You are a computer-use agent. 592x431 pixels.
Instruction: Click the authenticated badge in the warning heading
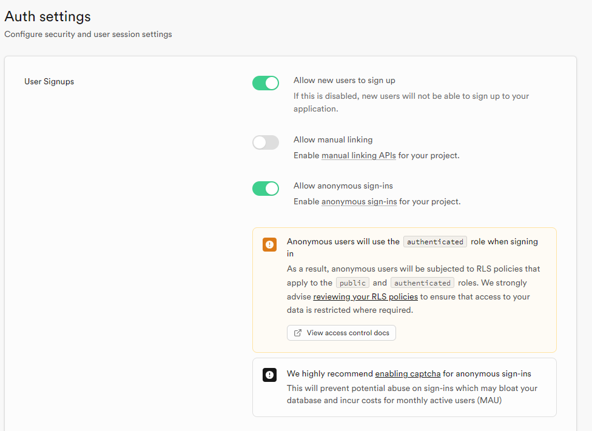(435, 242)
